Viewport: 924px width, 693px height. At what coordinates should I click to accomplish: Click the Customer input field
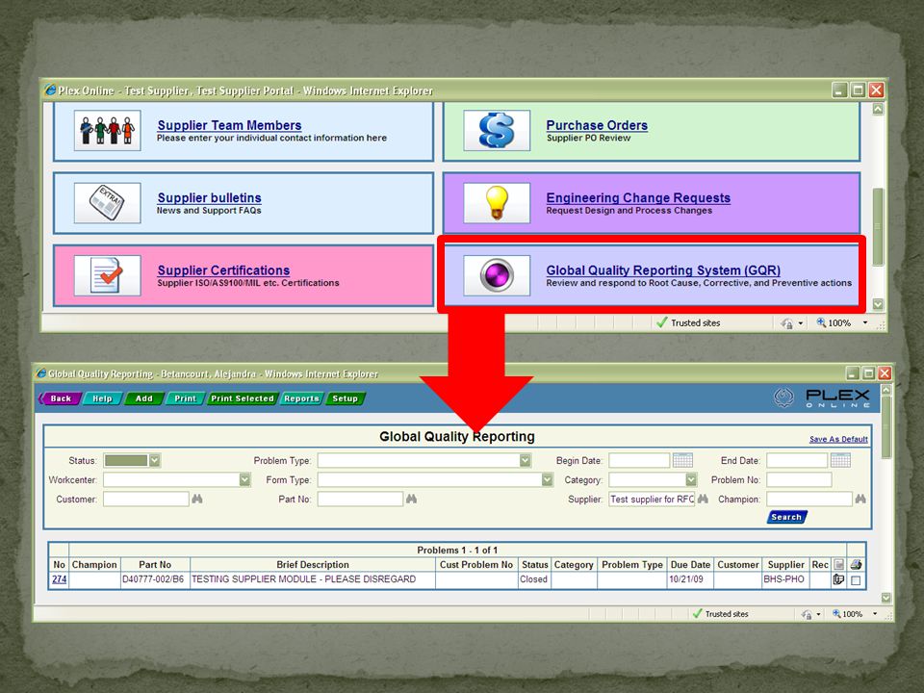tap(146, 500)
